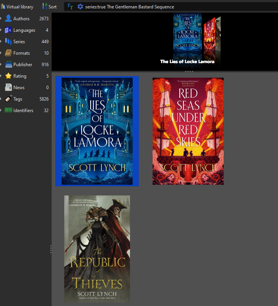Select The Republic of Thieves grid cover

click(97, 249)
